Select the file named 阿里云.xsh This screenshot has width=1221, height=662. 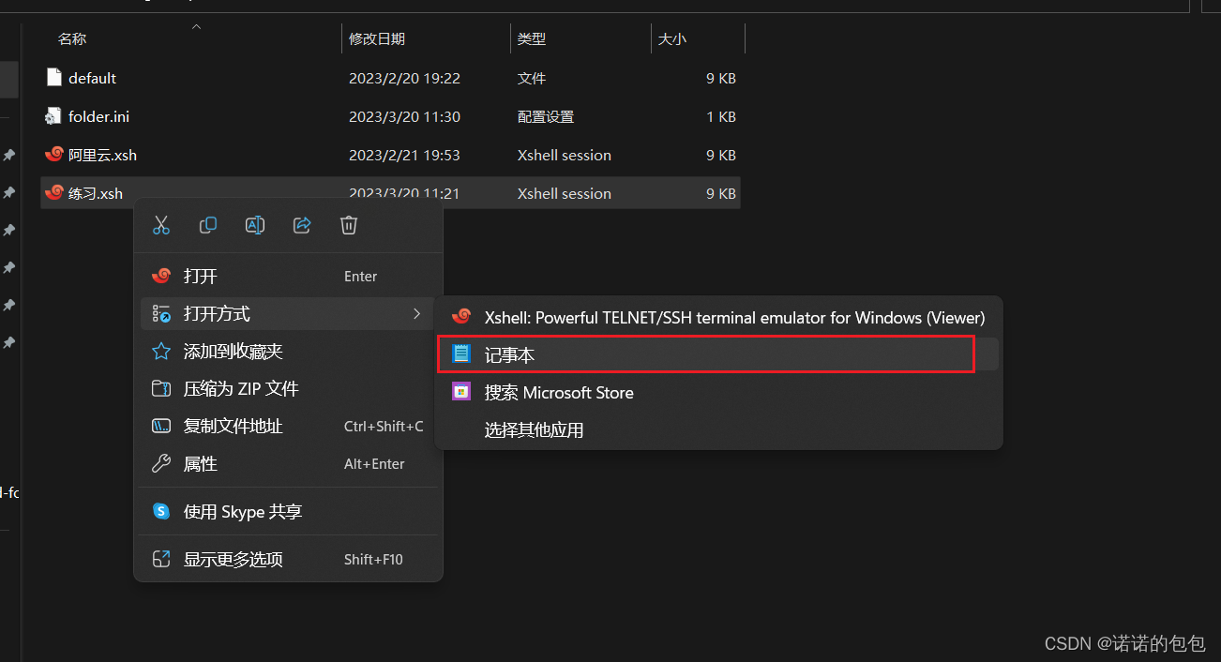(102, 155)
